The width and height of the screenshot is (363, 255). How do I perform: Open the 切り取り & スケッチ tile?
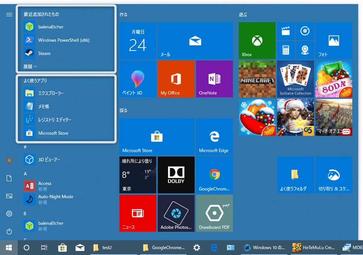[x=334, y=175]
